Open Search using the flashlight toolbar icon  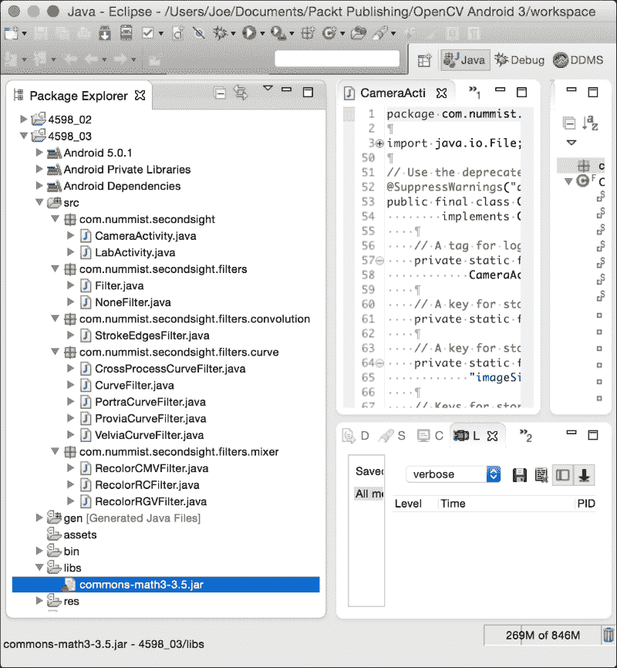[x=198, y=34]
